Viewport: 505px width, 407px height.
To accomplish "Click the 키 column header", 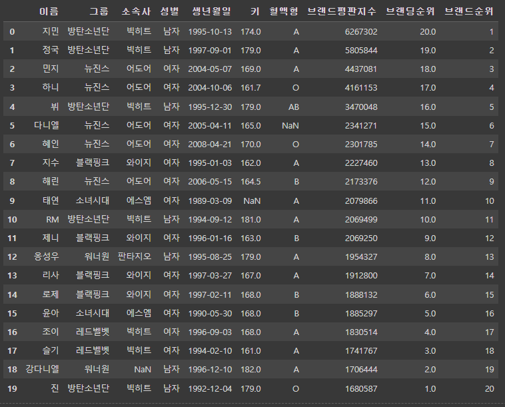I will (x=254, y=11).
